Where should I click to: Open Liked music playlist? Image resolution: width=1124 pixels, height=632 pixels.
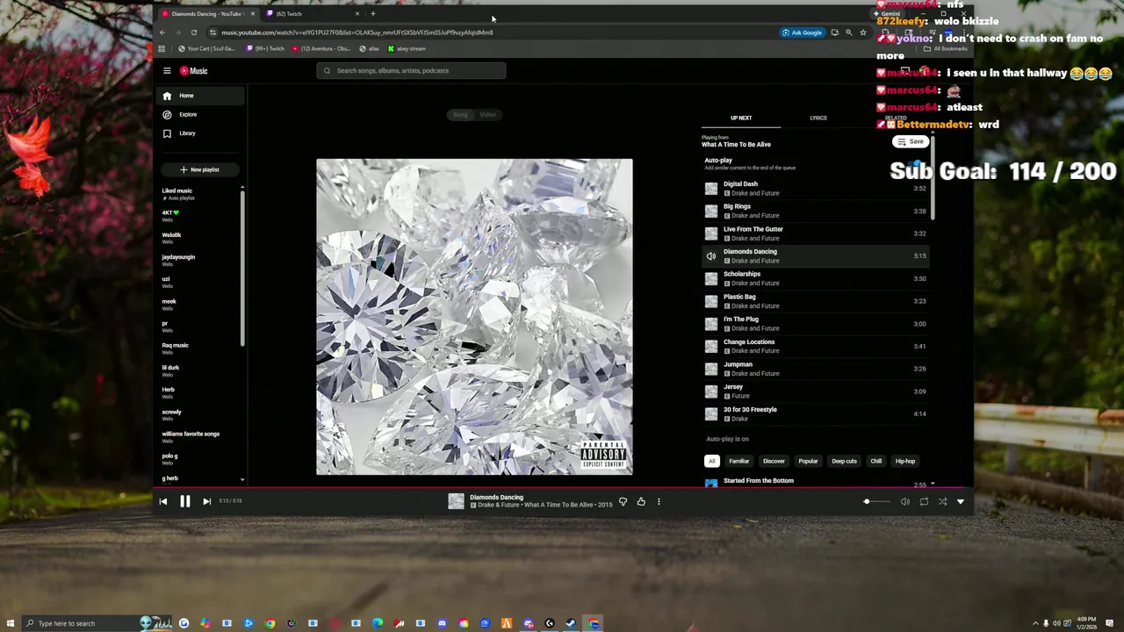pos(200,194)
